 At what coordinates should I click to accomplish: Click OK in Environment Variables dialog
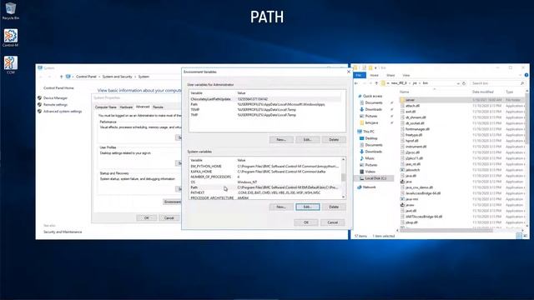point(306,222)
